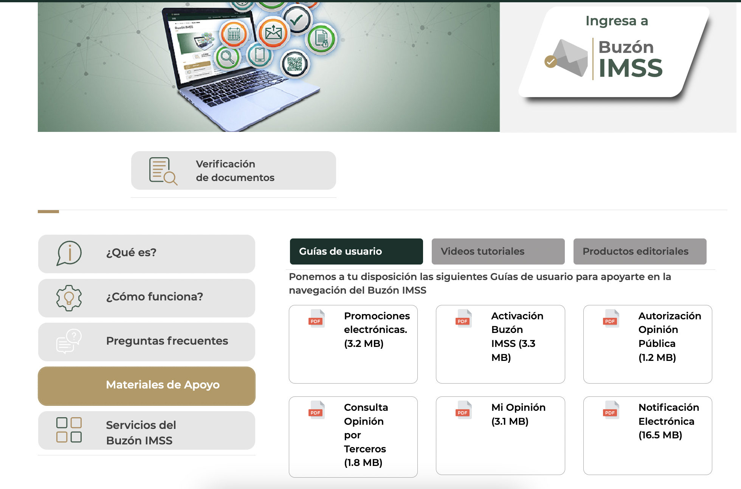This screenshot has height=489, width=741.
Task: Click the PDF icon for Autorización Opinión Pública
Action: [611, 318]
